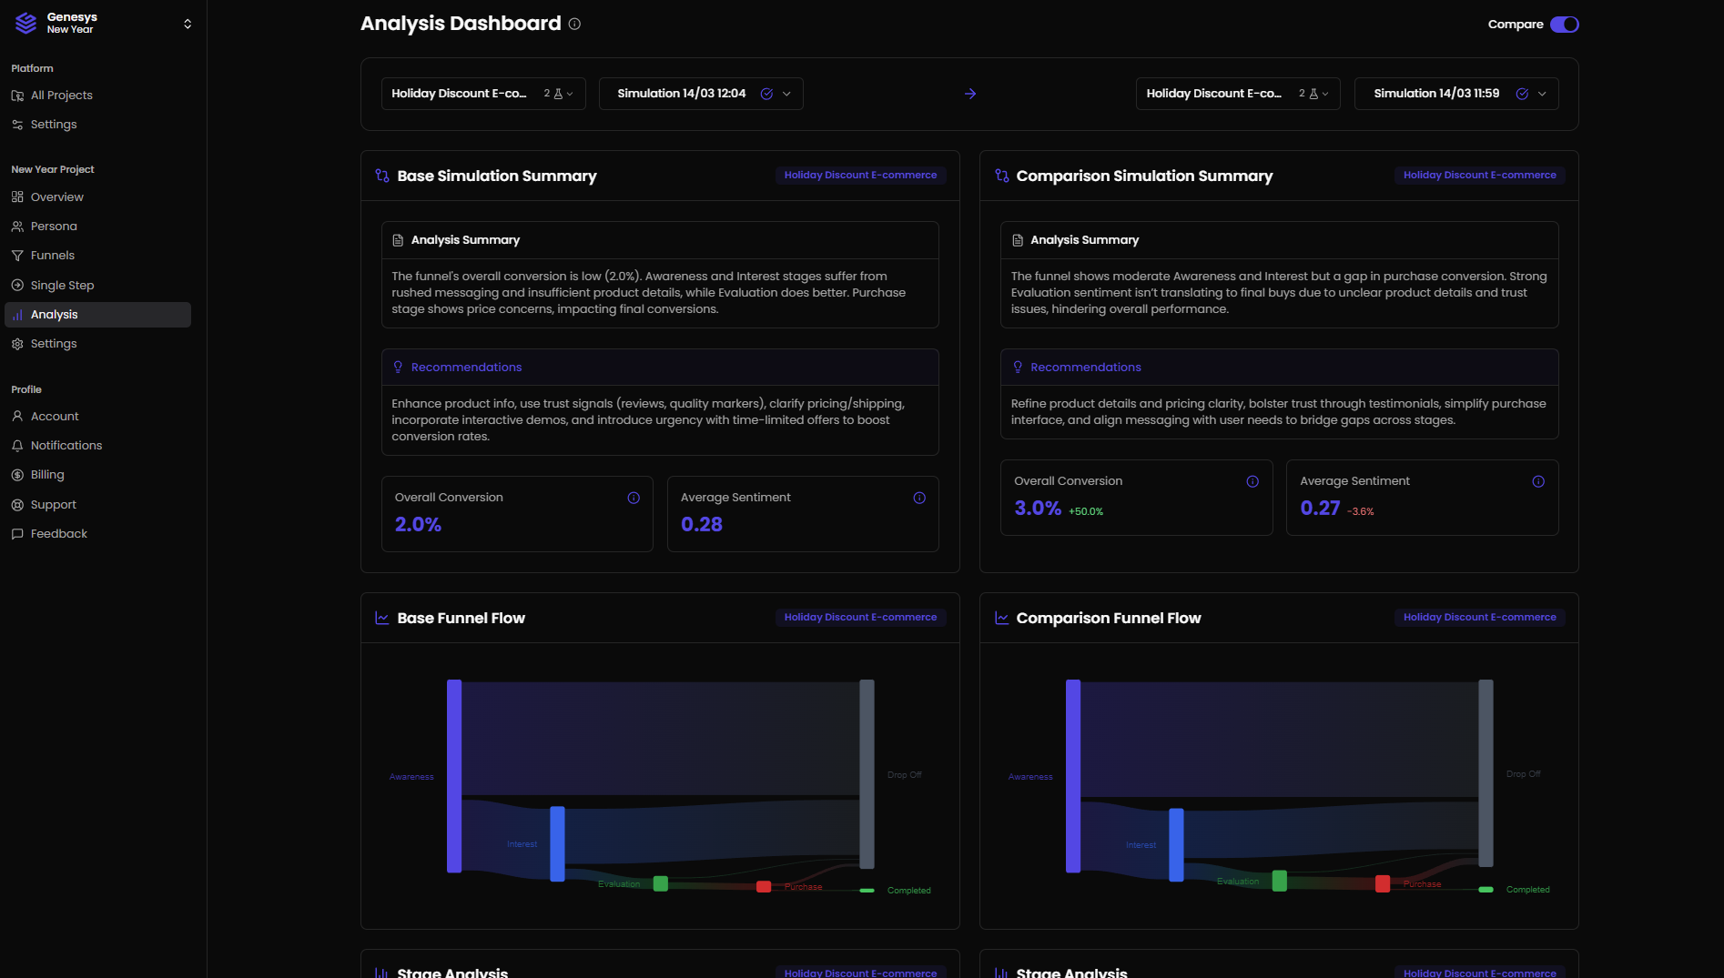This screenshot has width=1724, height=978.
Task: Select Single Step in sidebar
Action: (x=97, y=286)
